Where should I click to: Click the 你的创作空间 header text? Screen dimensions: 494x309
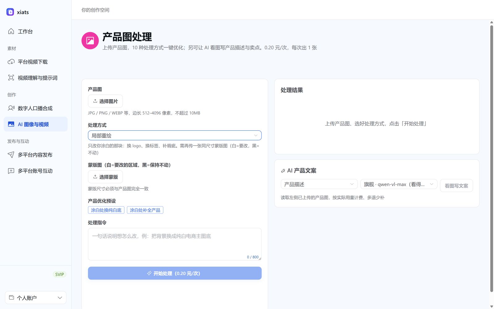click(95, 10)
